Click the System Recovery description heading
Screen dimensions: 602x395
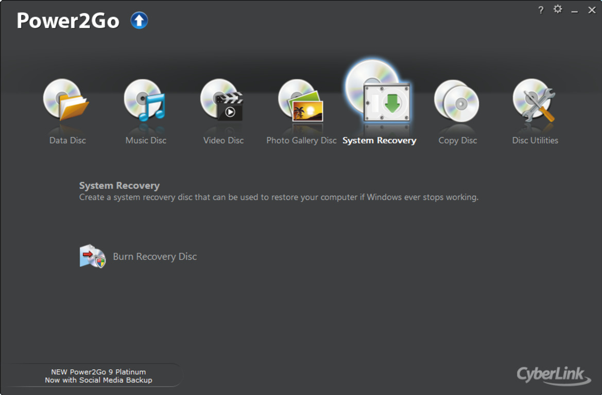point(119,186)
